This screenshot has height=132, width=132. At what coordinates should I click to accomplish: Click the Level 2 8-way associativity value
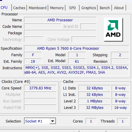pos(120,101)
